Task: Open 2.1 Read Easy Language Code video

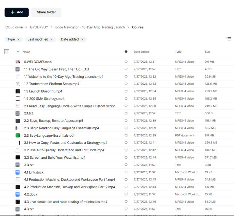Action: point(71,106)
